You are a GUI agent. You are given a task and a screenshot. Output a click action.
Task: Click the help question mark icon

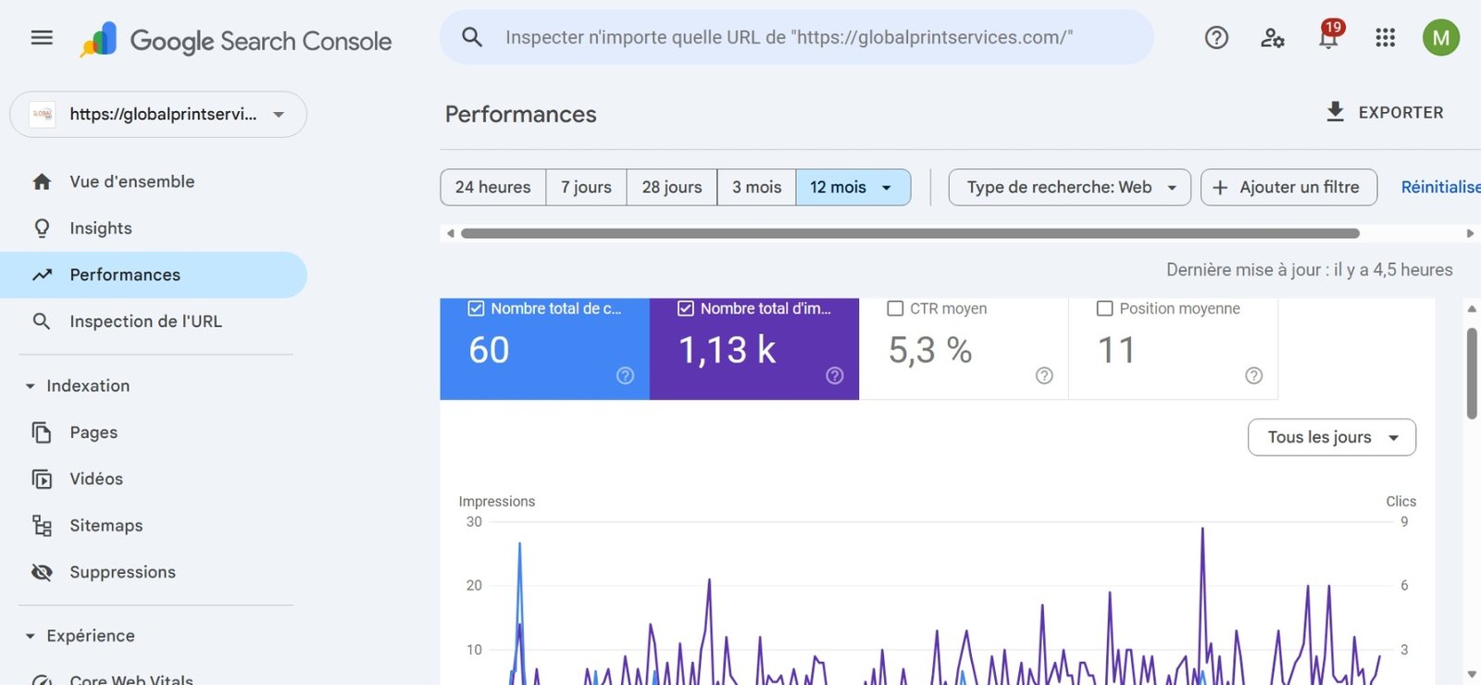click(1216, 38)
